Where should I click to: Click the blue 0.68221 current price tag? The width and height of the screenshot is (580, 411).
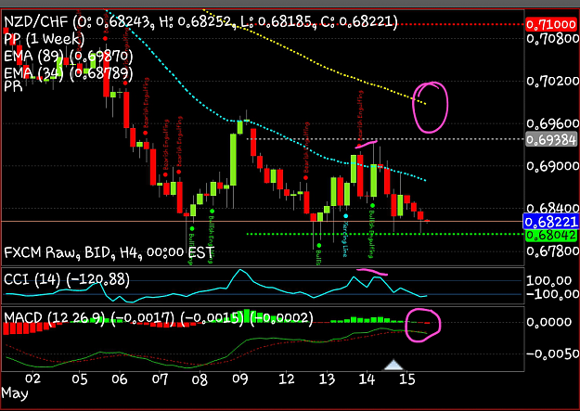click(551, 222)
